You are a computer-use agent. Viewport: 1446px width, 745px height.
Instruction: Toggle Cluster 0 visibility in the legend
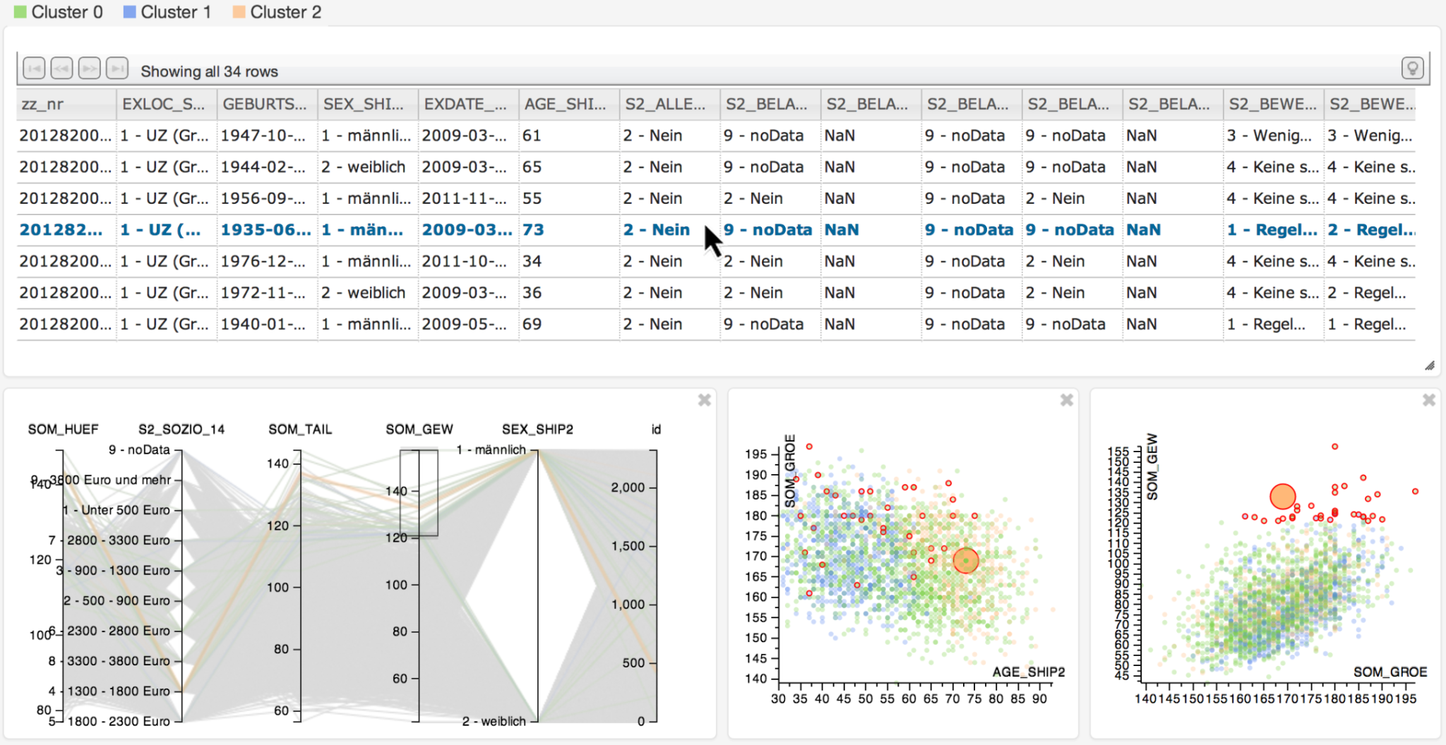click(67, 11)
